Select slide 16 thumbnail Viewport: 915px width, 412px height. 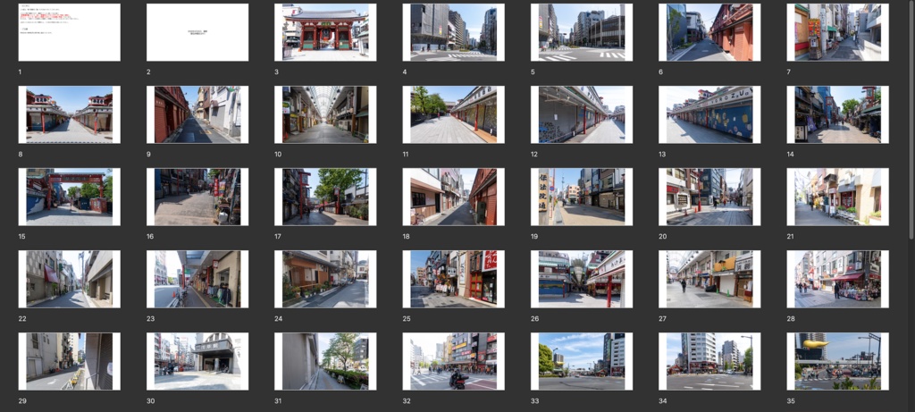[x=197, y=198]
